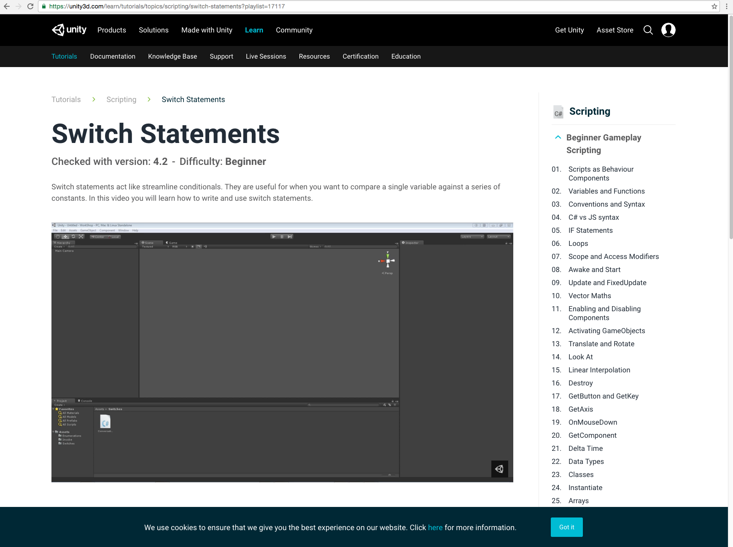Open Linear Interpolation lesson
Screen dimensions: 733x547
pyautogui.click(x=599, y=370)
